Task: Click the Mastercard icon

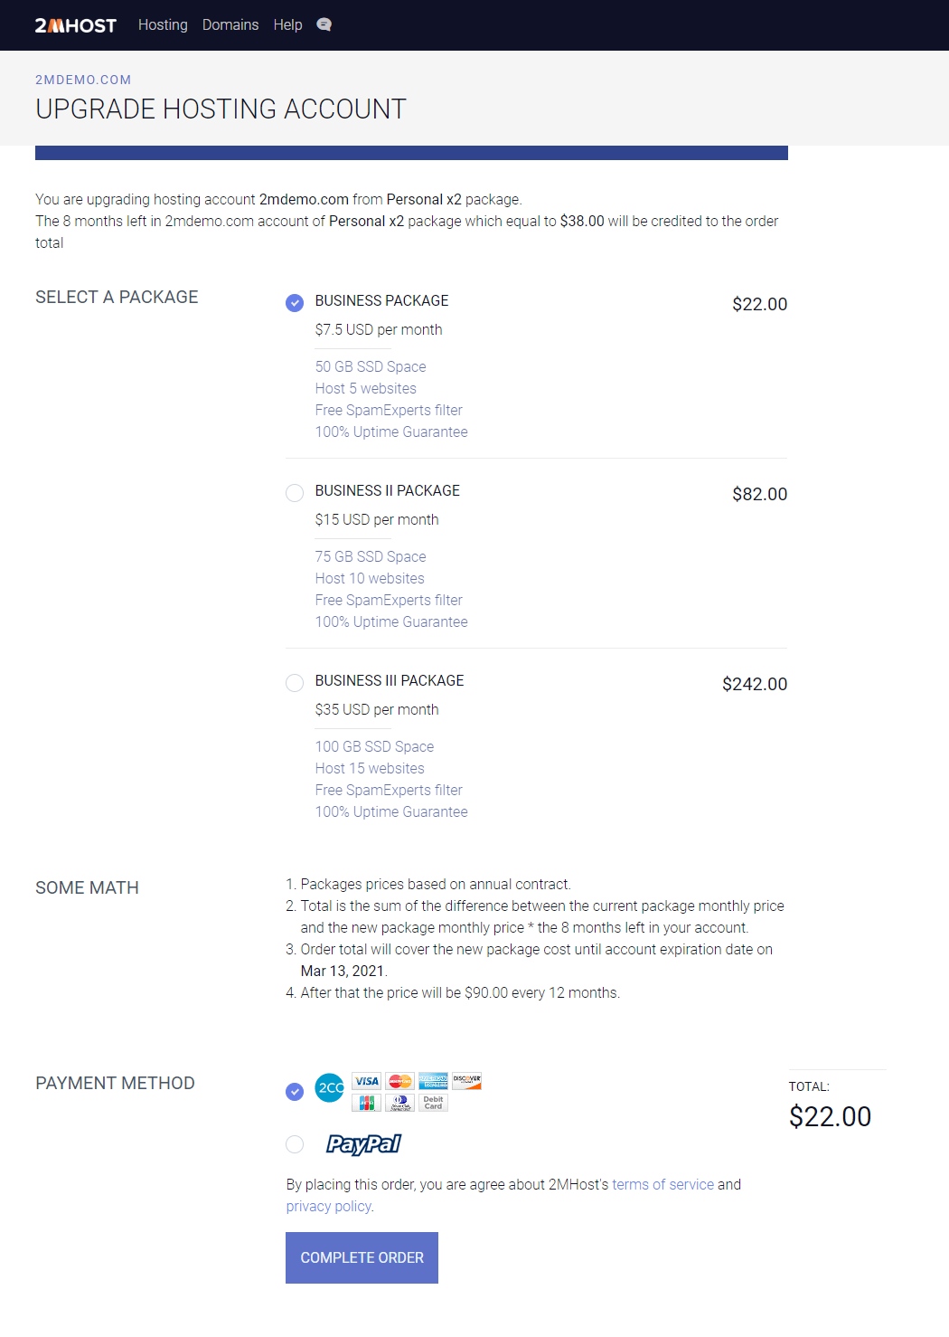Action: coord(399,1081)
